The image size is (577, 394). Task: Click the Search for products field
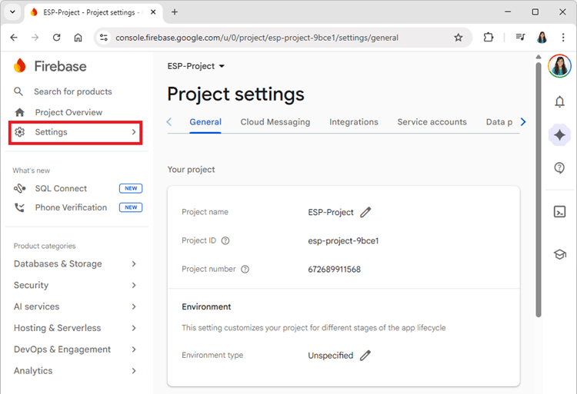point(73,91)
